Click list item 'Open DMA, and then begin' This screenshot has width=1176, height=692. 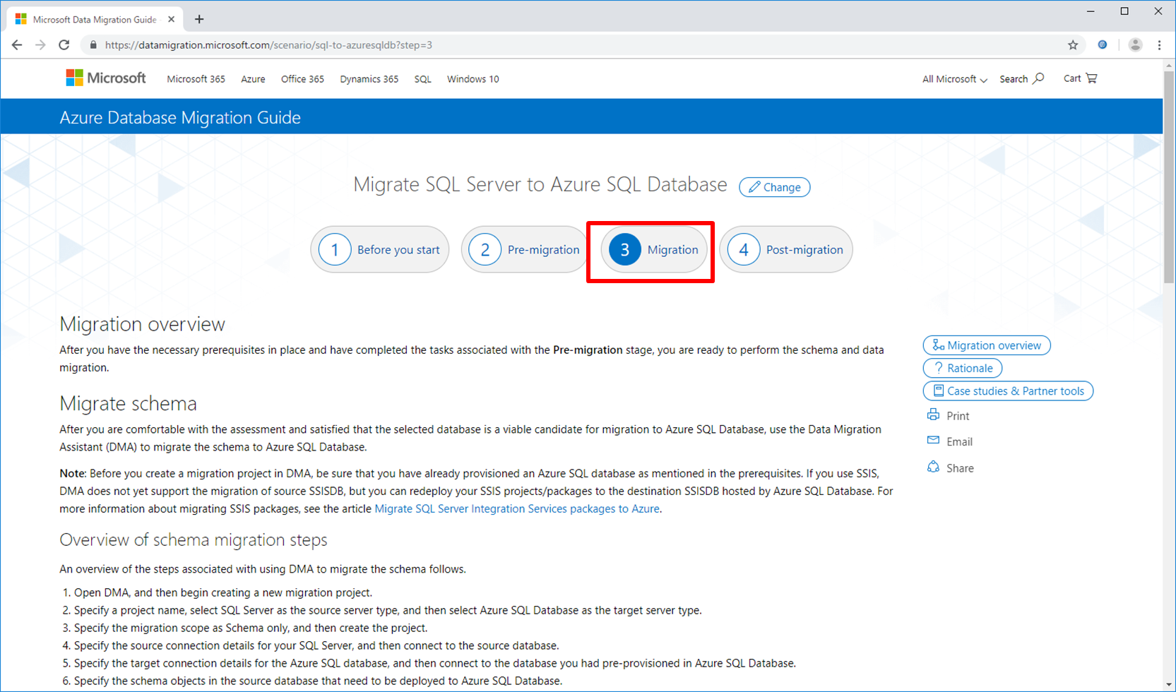click(223, 592)
